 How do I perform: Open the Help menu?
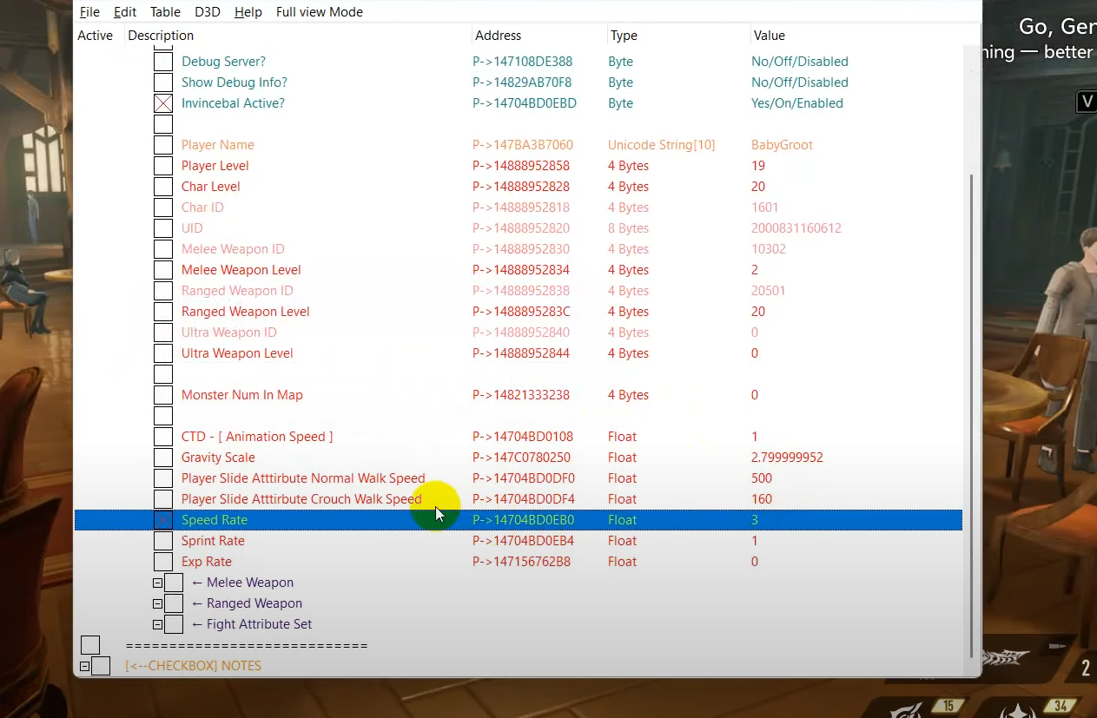click(x=248, y=12)
